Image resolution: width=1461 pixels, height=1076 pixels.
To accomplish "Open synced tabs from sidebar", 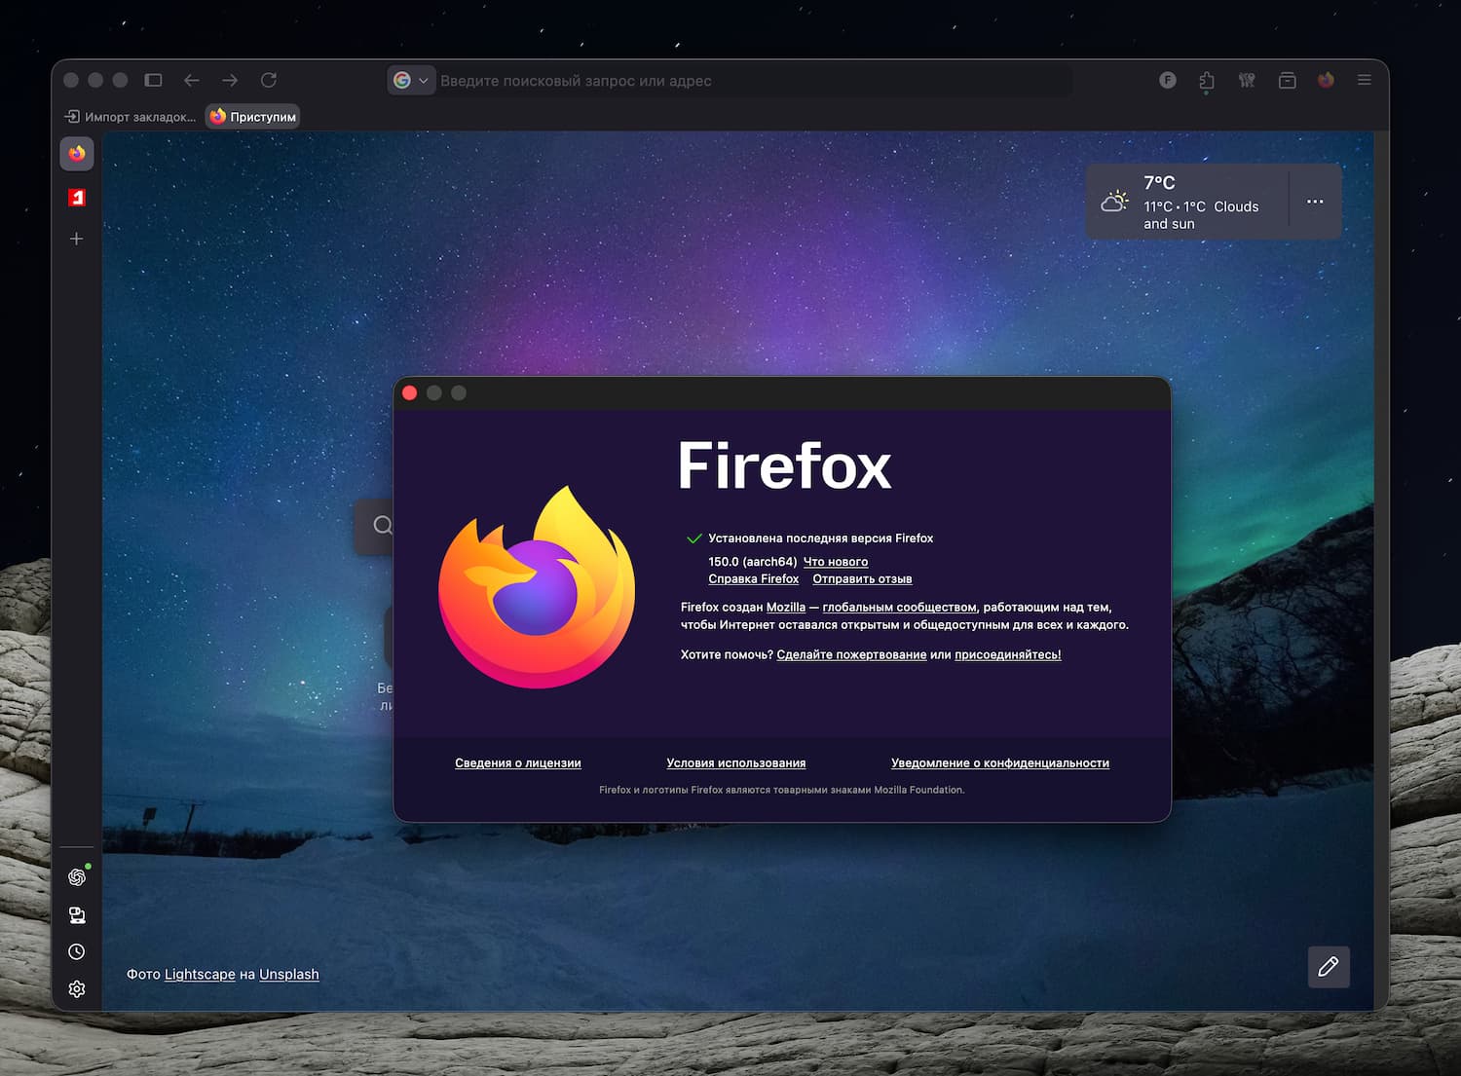I will (77, 914).
